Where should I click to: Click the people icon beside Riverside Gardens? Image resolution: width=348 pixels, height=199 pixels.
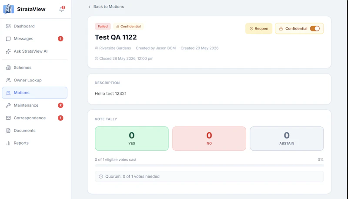(x=96, y=48)
